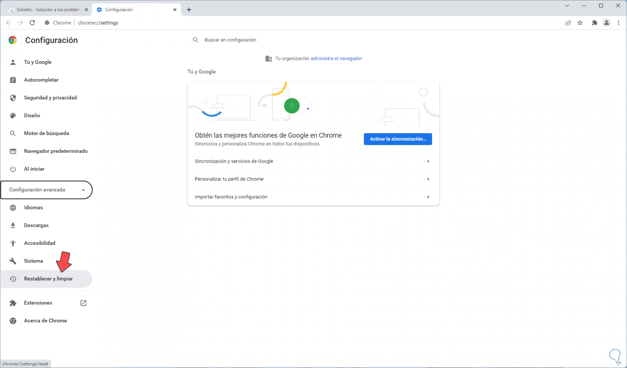Click the address bar showing chrome://settings
The image size is (627, 368).
tap(300, 23)
